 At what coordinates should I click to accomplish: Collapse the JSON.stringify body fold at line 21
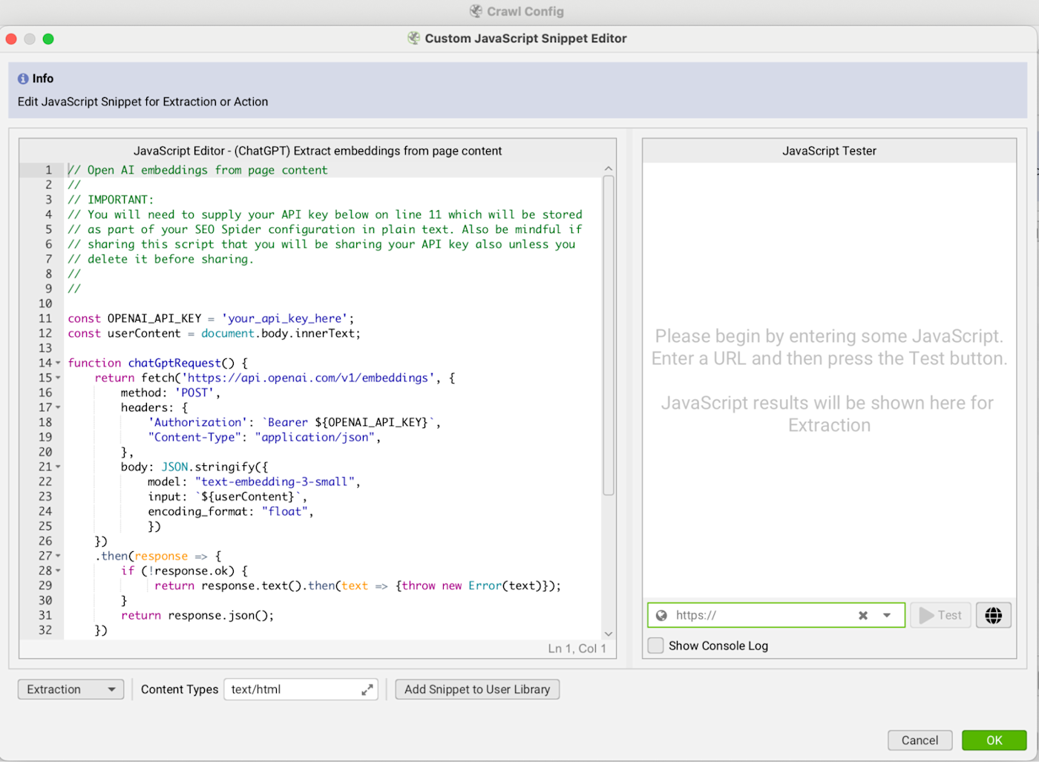(59, 467)
